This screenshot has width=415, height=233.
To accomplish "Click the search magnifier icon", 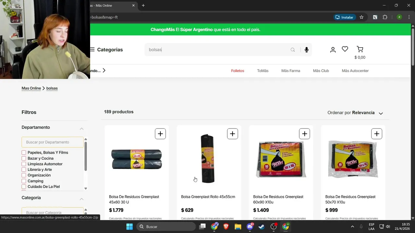I will 293,50.
